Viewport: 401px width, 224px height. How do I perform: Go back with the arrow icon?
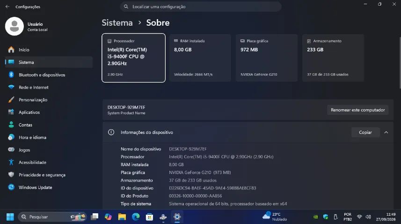[7, 7]
